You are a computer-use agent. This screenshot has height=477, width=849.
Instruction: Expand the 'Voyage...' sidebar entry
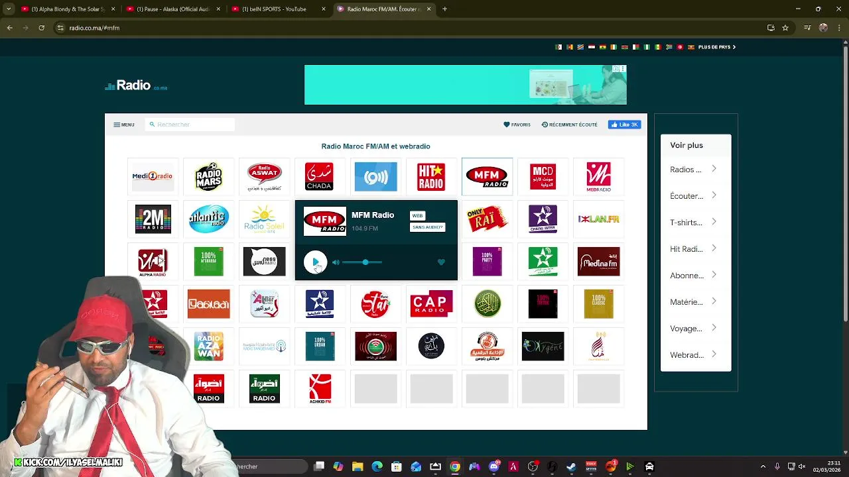click(693, 329)
